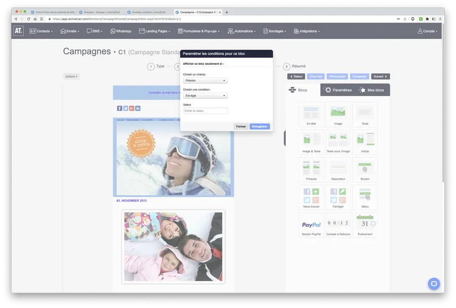Click the Prévisualiser button
The image size is (456, 308).
point(337,76)
